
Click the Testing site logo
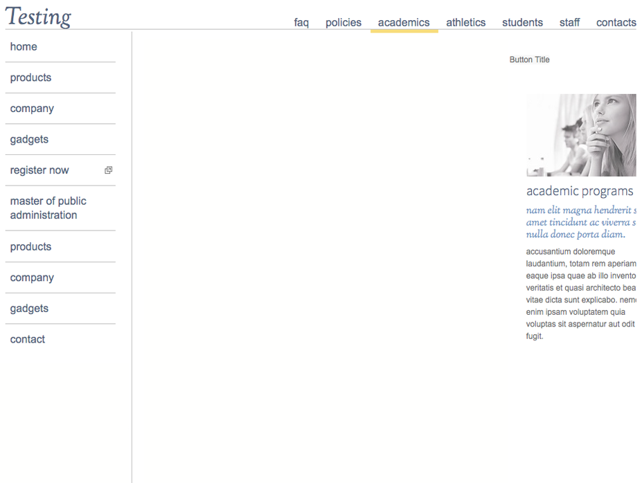(x=39, y=17)
